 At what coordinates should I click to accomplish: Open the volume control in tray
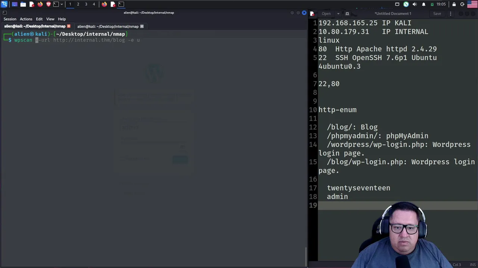(415, 4)
